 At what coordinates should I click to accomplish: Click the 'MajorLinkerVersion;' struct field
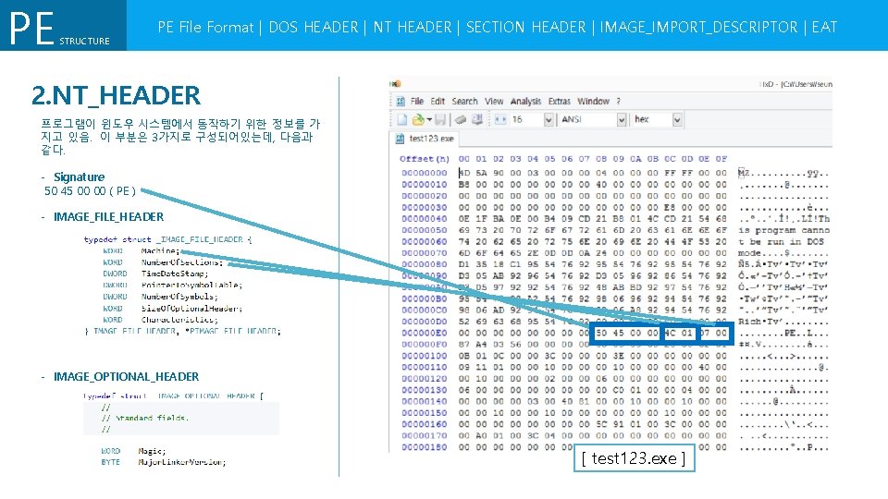(x=182, y=462)
